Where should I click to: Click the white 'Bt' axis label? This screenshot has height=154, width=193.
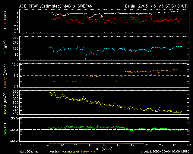(x=5, y=29)
